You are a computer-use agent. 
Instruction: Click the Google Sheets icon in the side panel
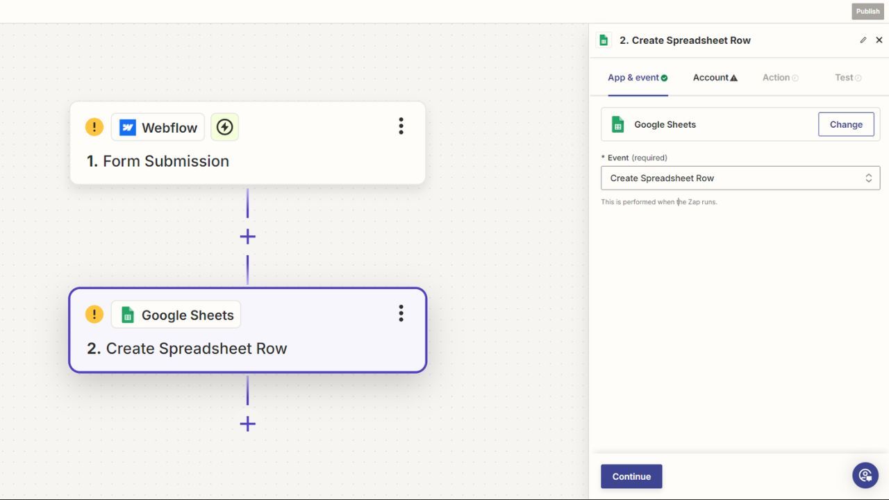tap(617, 124)
